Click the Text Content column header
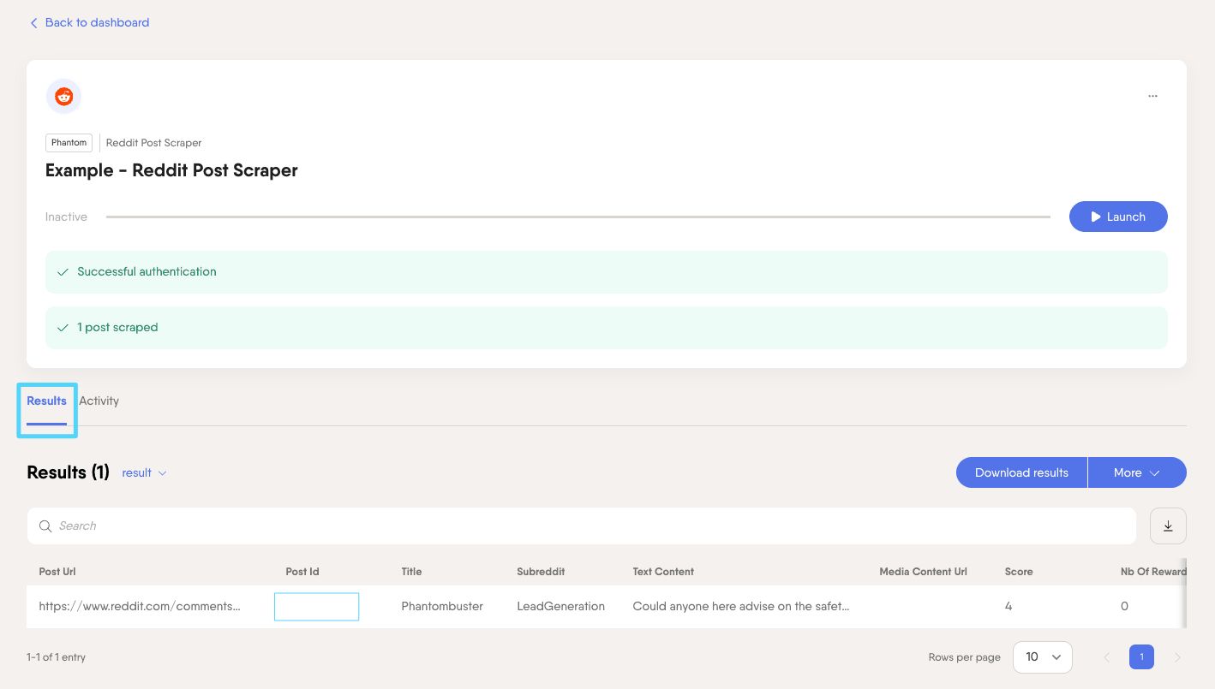This screenshot has width=1215, height=689. coord(663,572)
